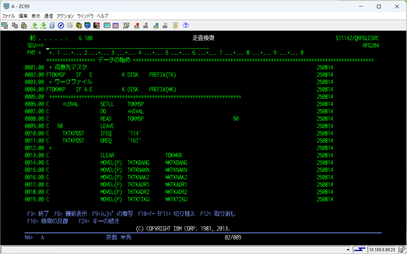Click the TOKWKR result field
This screenshot has width=407, height=254.
(174, 155)
